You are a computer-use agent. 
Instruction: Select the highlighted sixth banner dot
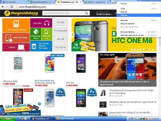146,49
